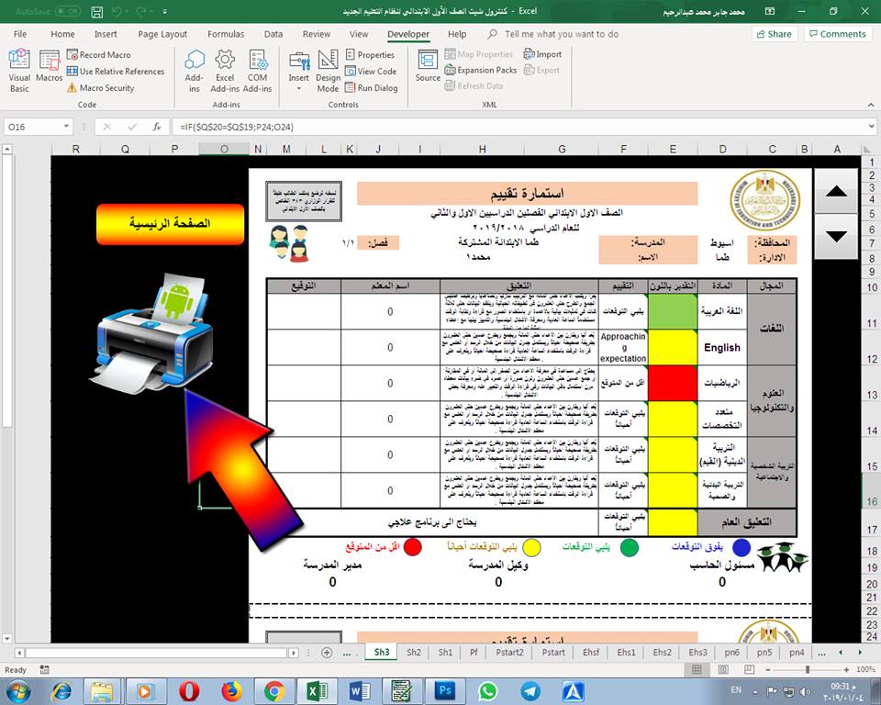
Task: Open the File tab
Action: click(20, 34)
